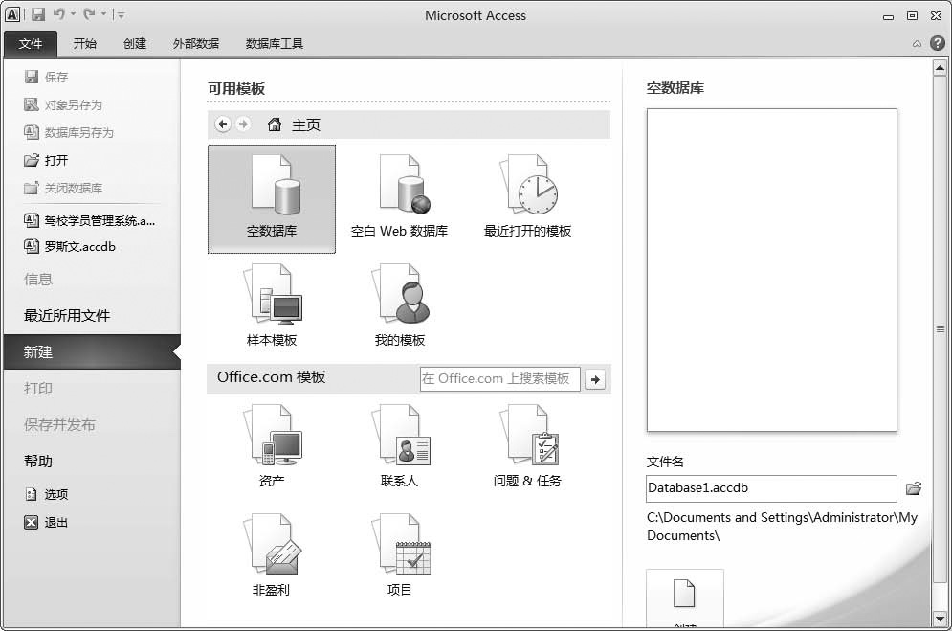
Task: Open the Help (帮助) backstage section
Action: (38, 462)
